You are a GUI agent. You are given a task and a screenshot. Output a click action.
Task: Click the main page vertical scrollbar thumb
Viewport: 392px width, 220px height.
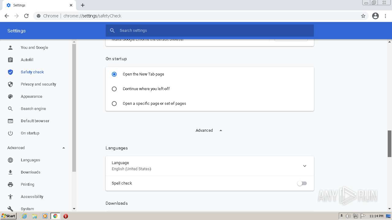[390, 143]
